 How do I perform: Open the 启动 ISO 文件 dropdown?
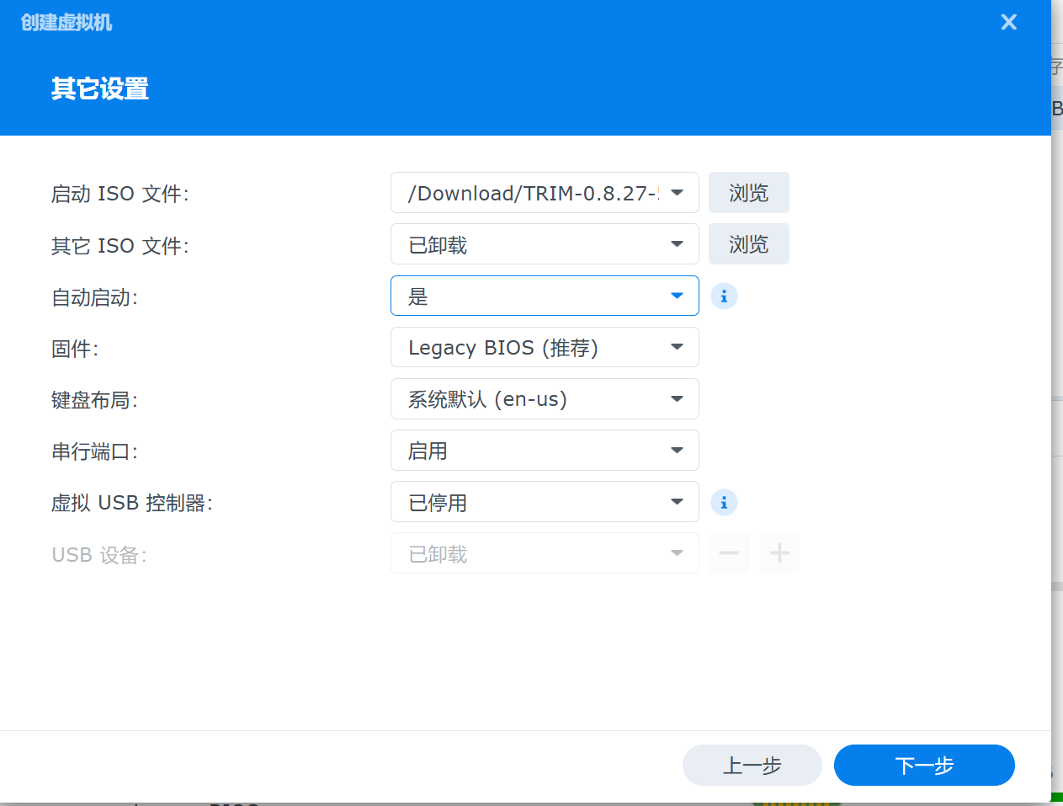[x=545, y=193]
